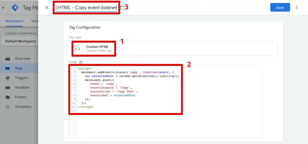Click the 'CURRENT WORKSPACE' label
Viewport: 308px width, 144px height.
pos(21,33)
